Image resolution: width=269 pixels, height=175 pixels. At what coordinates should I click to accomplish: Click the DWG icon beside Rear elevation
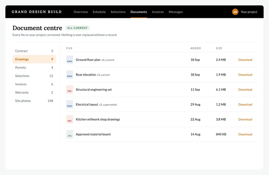tap(70, 75)
